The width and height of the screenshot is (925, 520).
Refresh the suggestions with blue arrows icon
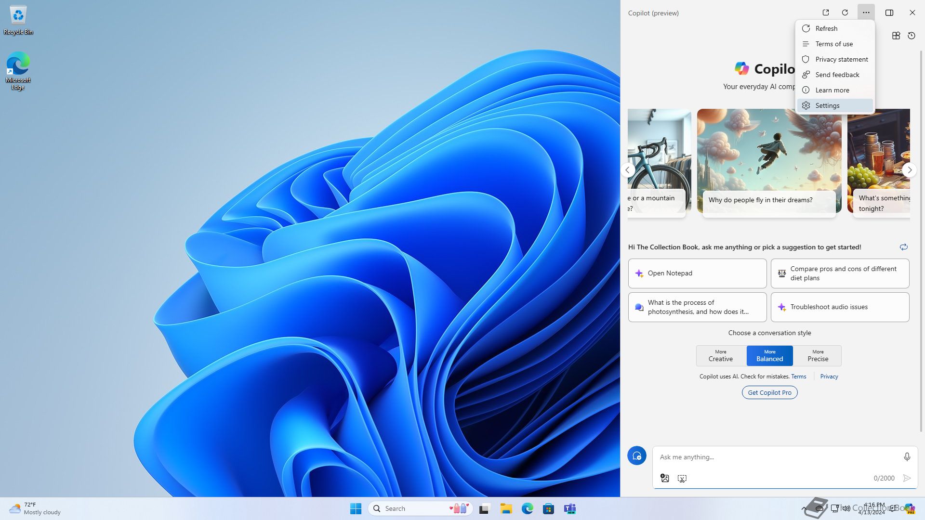(x=903, y=247)
